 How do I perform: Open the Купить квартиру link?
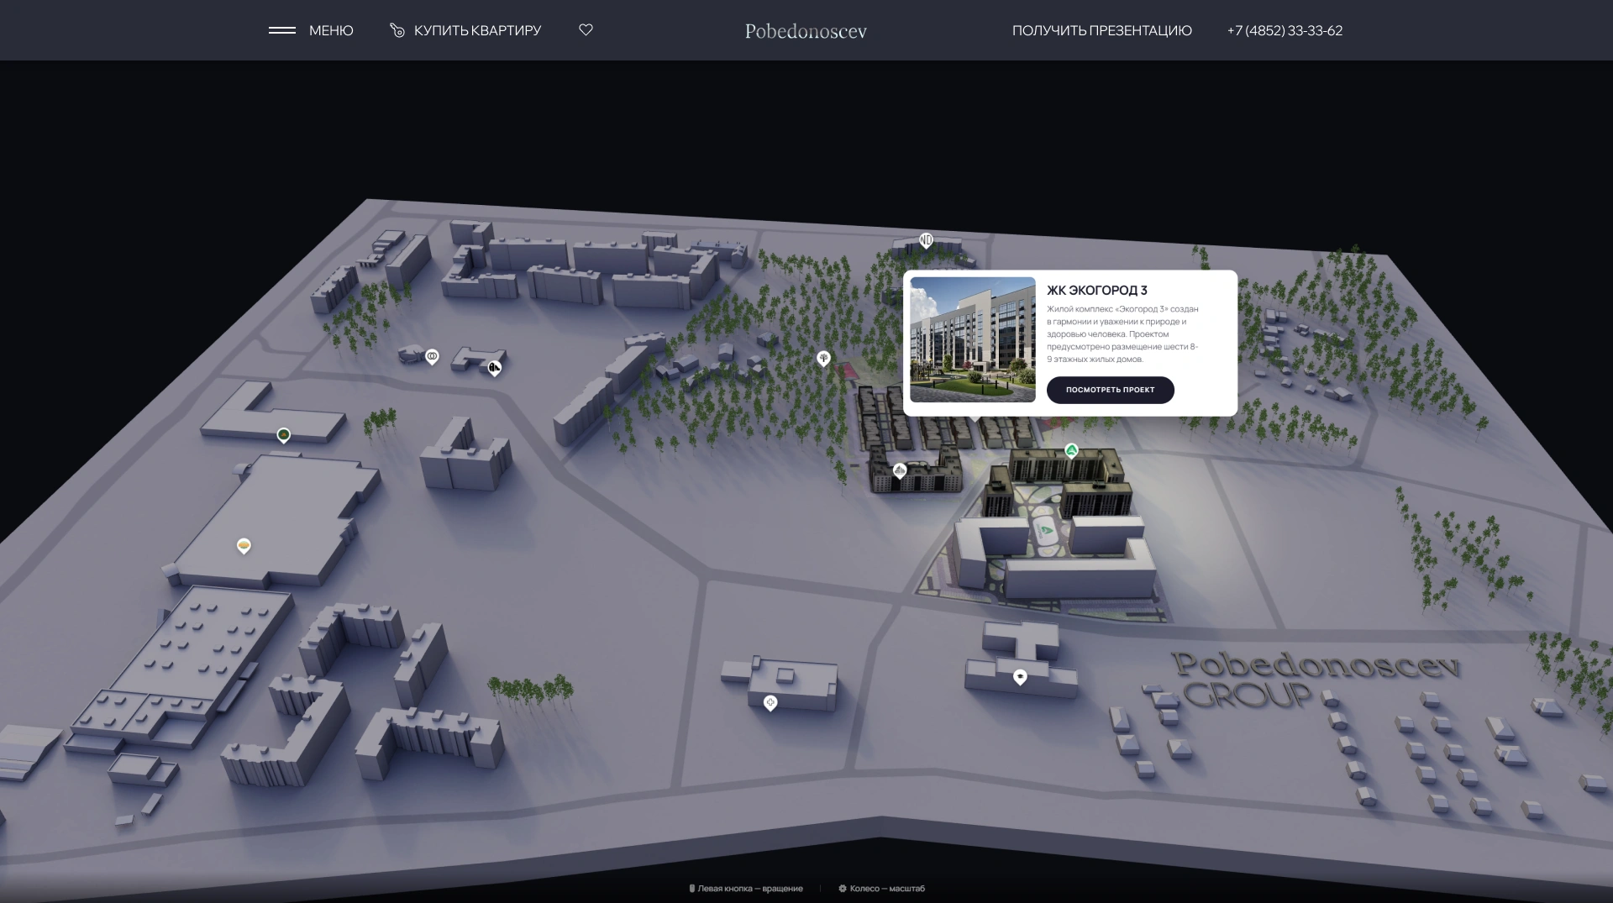point(477,30)
